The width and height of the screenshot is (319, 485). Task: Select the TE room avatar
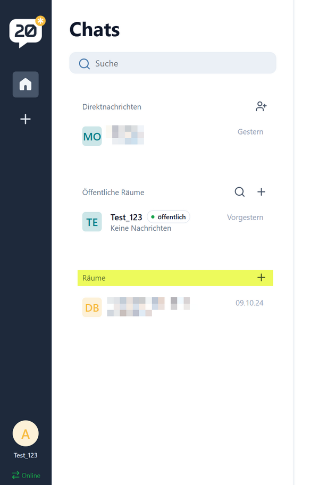tap(92, 222)
